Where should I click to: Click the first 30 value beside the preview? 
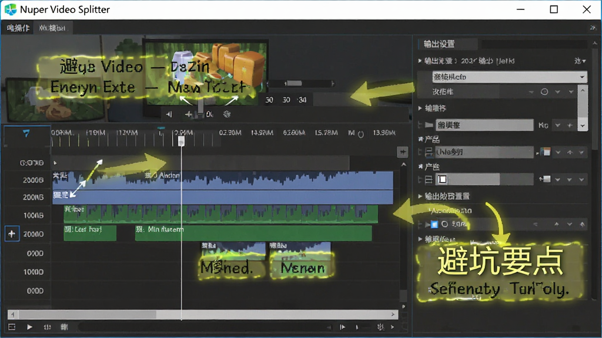[x=269, y=100]
